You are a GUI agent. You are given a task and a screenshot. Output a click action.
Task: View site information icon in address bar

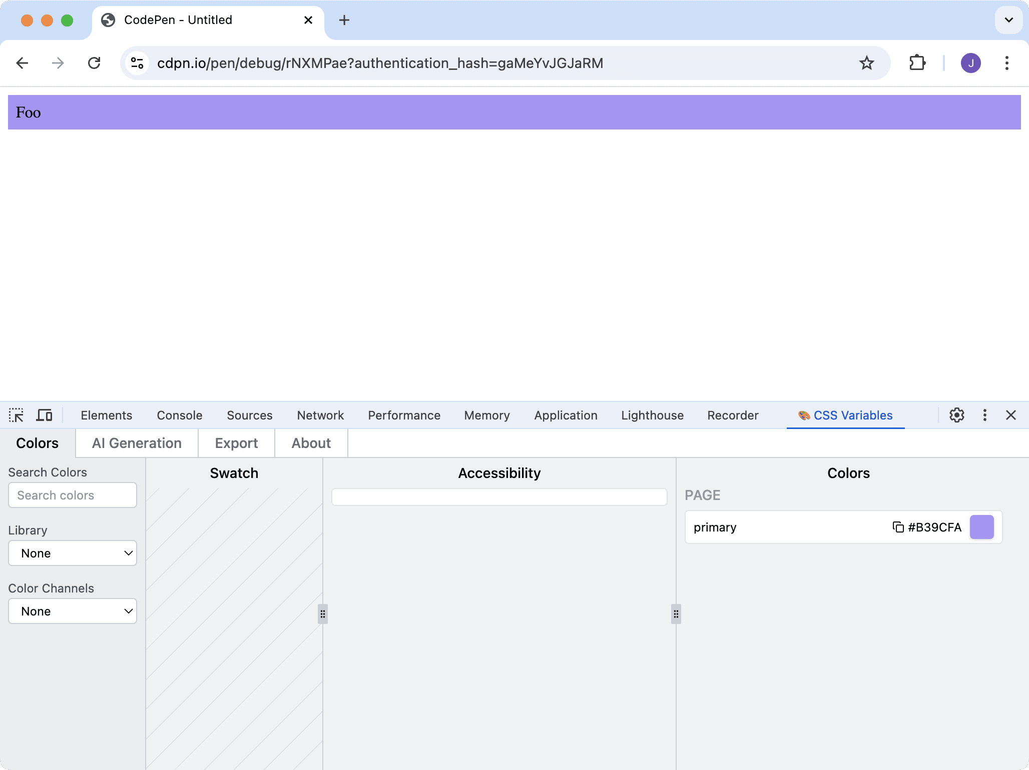pos(137,63)
